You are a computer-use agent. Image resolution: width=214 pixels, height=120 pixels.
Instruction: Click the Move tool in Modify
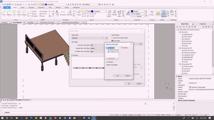click(34, 11)
